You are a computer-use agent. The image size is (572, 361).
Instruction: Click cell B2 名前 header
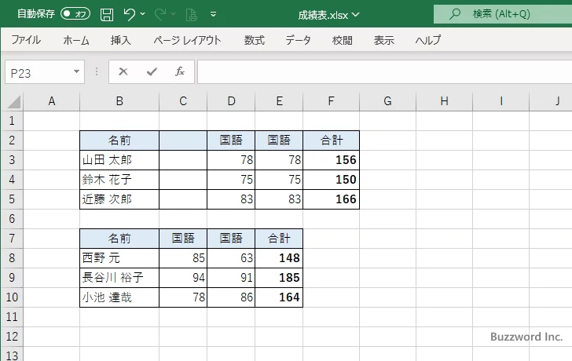click(x=119, y=140)
